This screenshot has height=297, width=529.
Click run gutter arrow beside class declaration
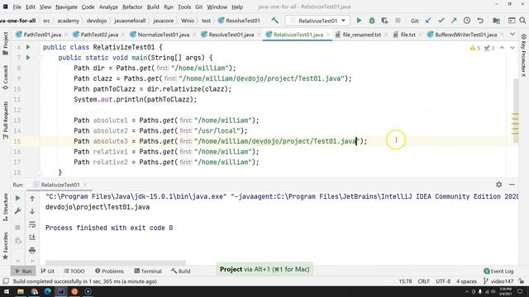coord(28,47)
